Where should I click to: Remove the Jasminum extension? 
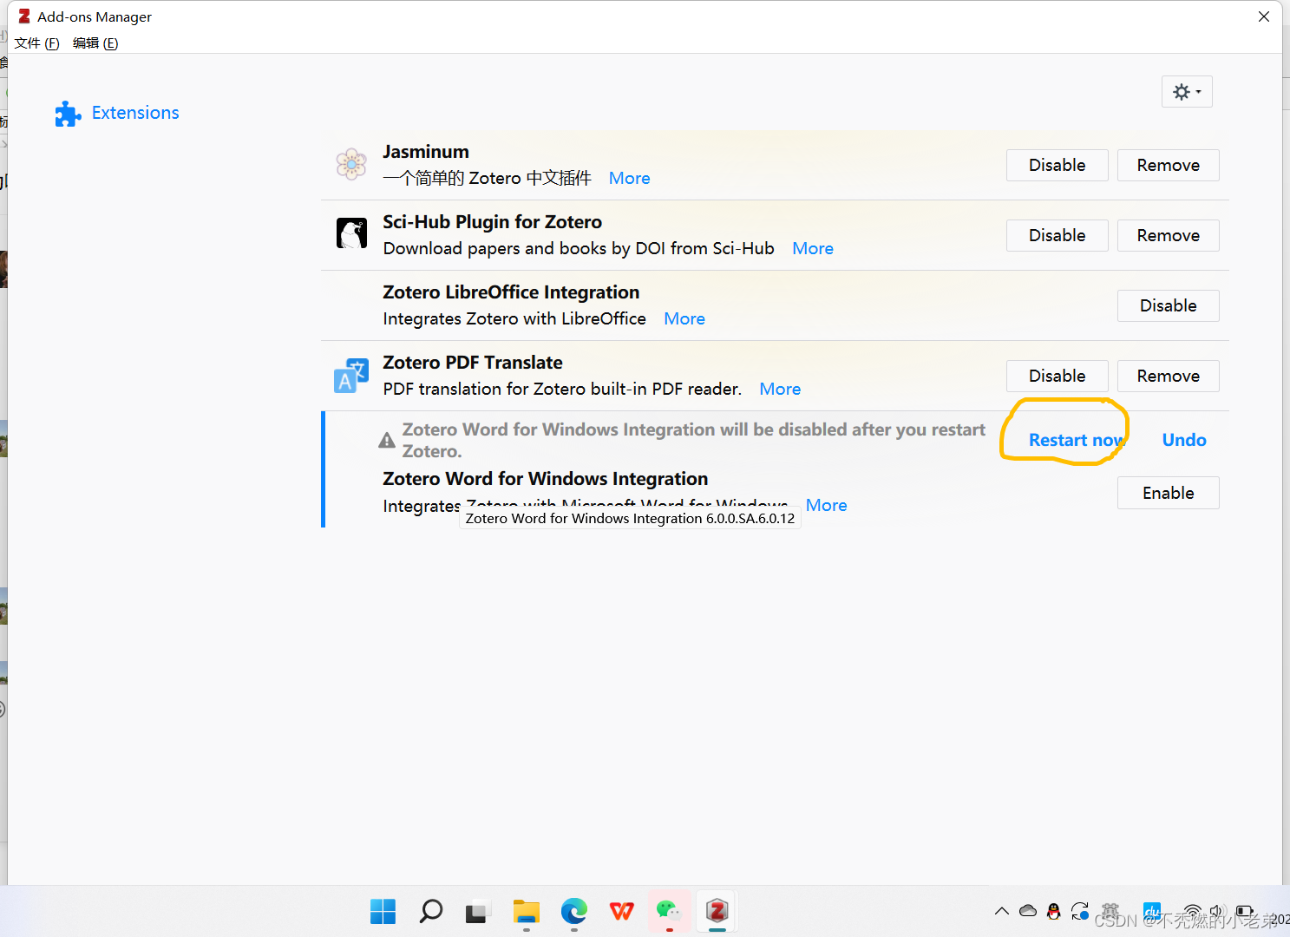coord(1168,165)
